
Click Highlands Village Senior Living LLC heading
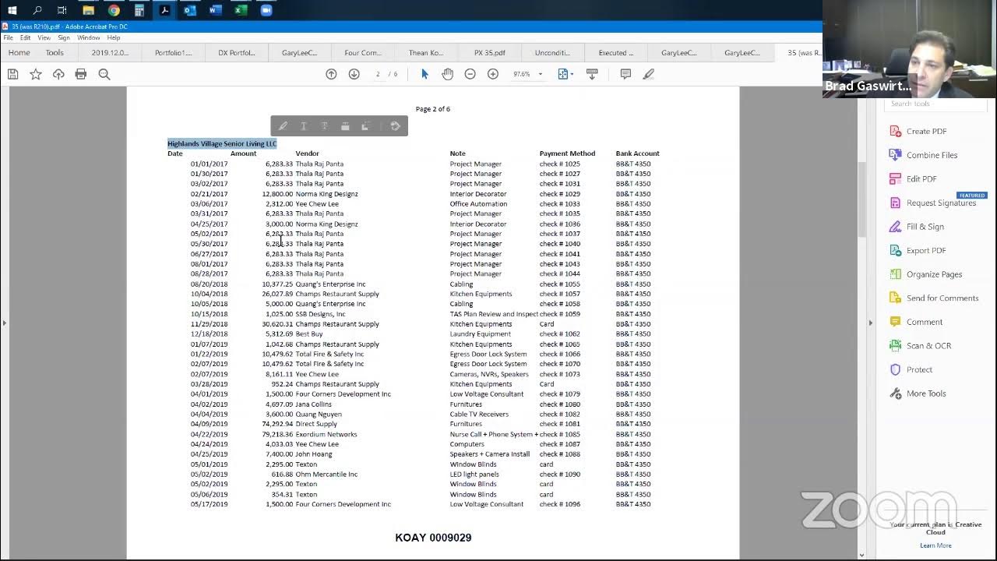point(222,143)
